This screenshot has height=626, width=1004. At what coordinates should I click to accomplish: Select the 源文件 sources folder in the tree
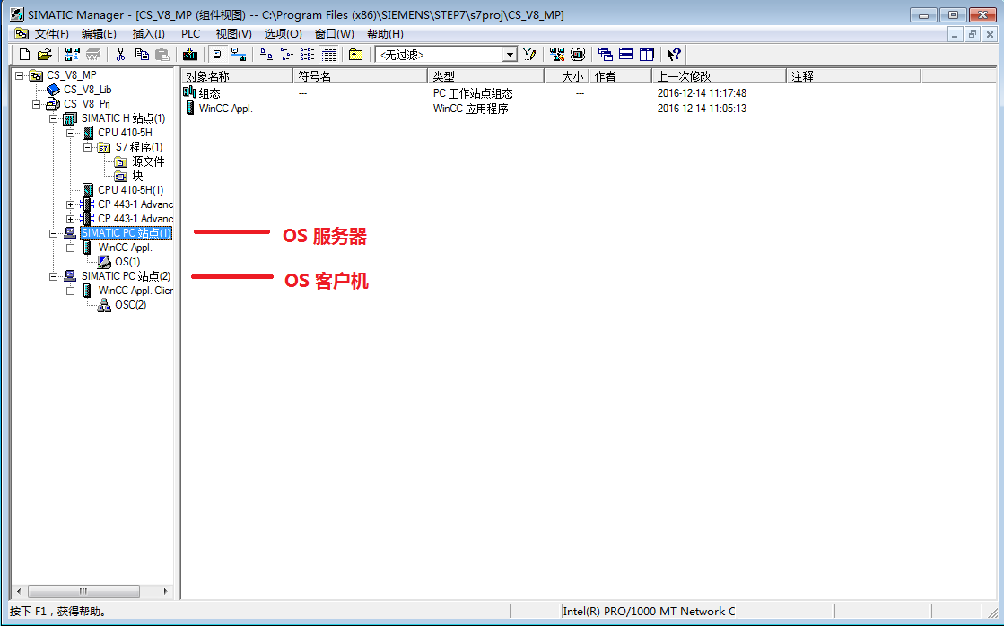pyautogui.click(x=148, y=161)
